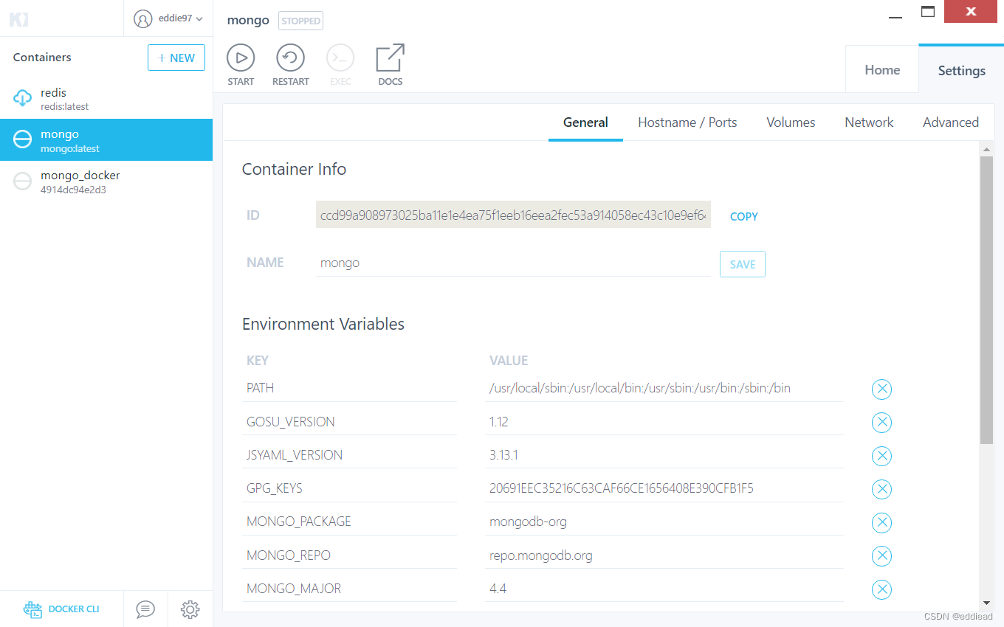Edit the JSYAML_VERSION value 3.13.1

tap(664, 455)
